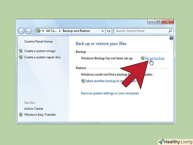Open the recent pages dropdown arrow
This screenshot has width=193, height=145.
coord(34,31)
